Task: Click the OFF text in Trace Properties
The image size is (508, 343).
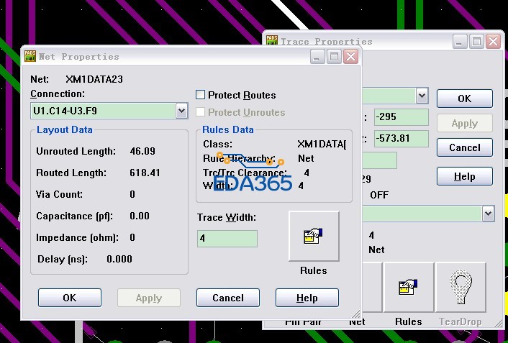Action: point(379,195)
